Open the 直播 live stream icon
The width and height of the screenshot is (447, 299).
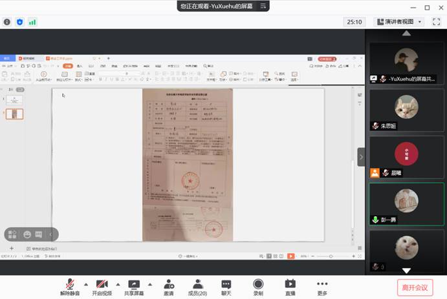(290, 286)
